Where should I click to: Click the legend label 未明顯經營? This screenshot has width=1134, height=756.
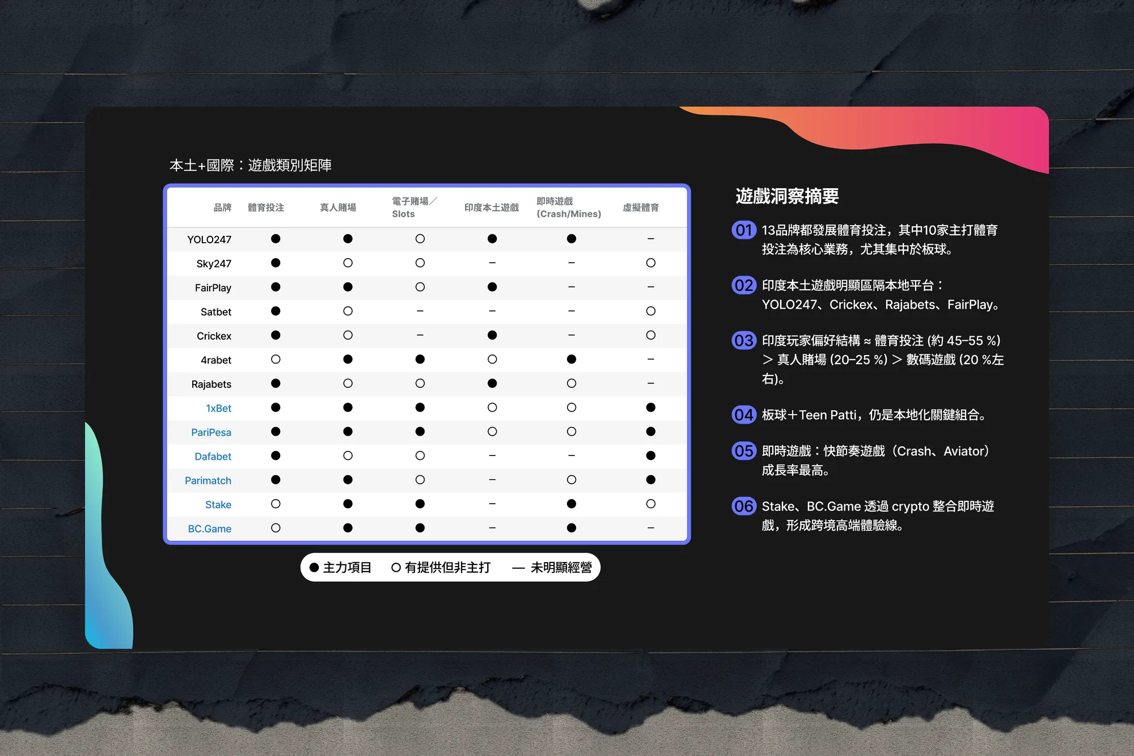click(561, 567)
